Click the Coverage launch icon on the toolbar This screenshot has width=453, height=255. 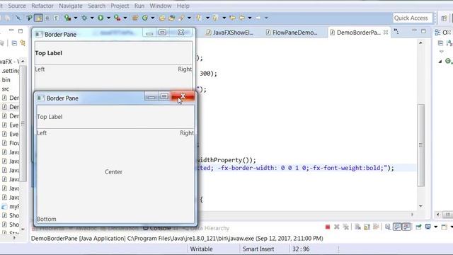click(68, 18)
